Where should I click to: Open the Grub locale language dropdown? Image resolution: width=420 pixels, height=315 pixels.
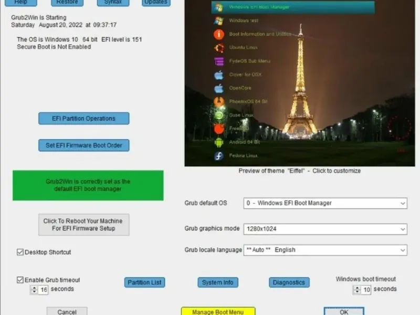click(x=325, y=250)
